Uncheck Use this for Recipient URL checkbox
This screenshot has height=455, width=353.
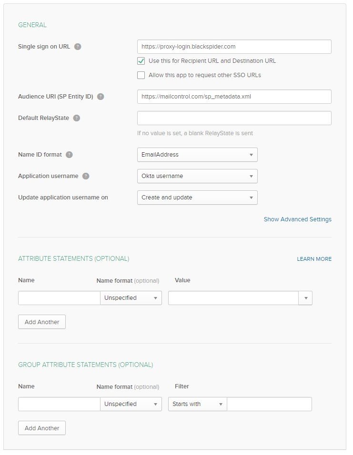[x=141, y=61]
